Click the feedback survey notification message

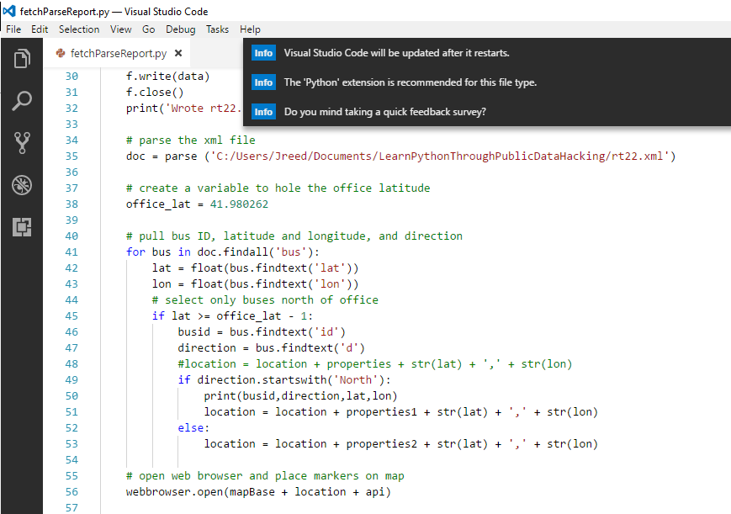click(384, 112)
